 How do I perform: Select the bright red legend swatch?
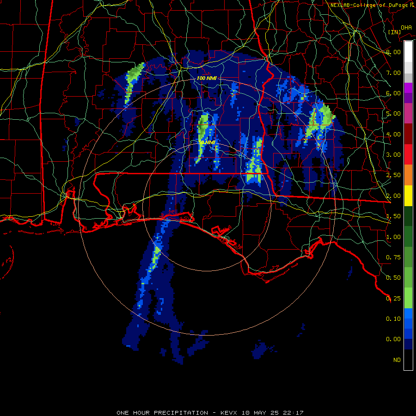point(408,154)
